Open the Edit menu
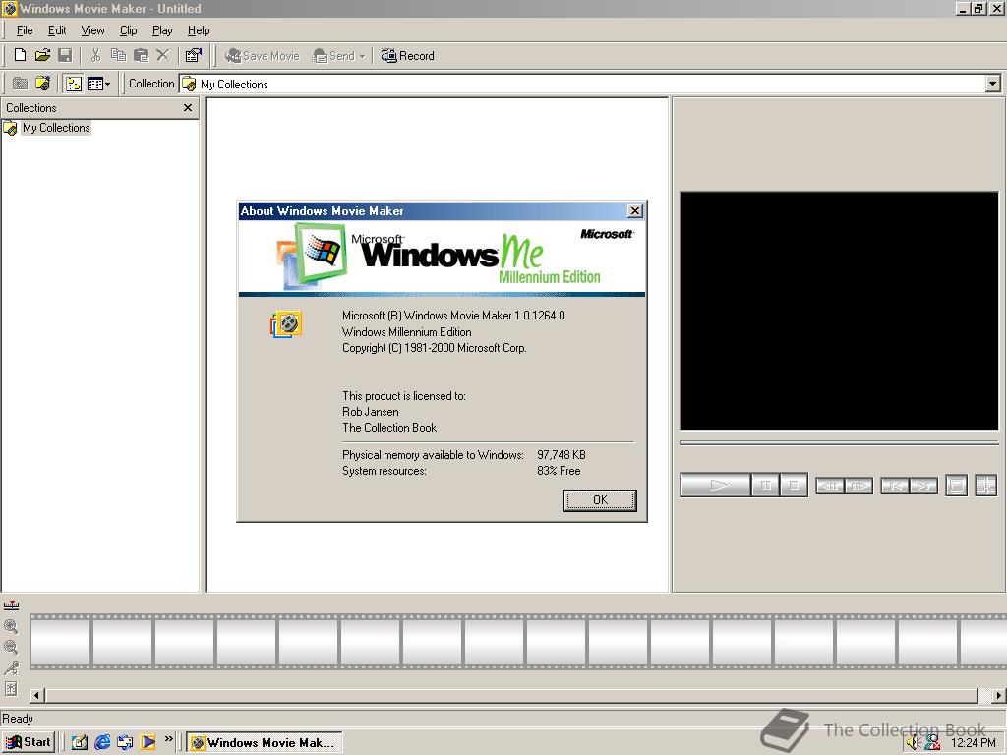 (57, 30)
